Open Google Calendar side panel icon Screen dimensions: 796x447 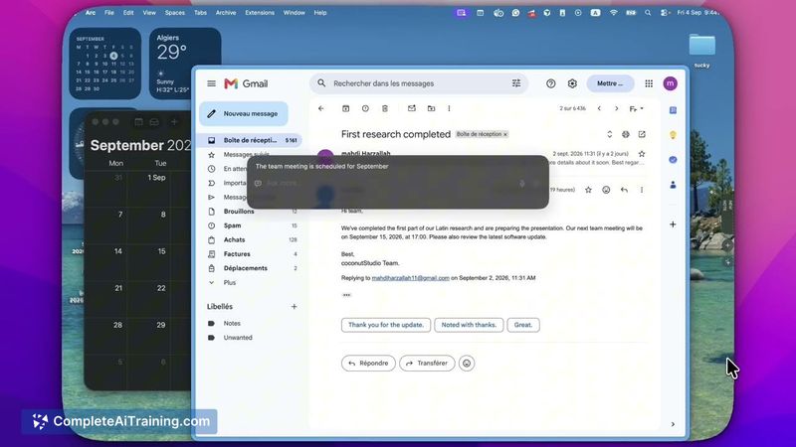(x=673, y=110)
